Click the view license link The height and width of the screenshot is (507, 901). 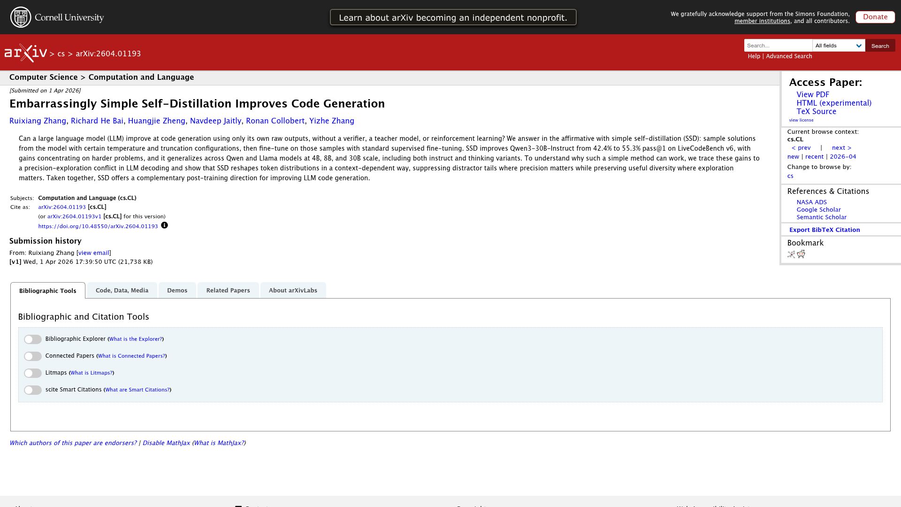[801, 120]
